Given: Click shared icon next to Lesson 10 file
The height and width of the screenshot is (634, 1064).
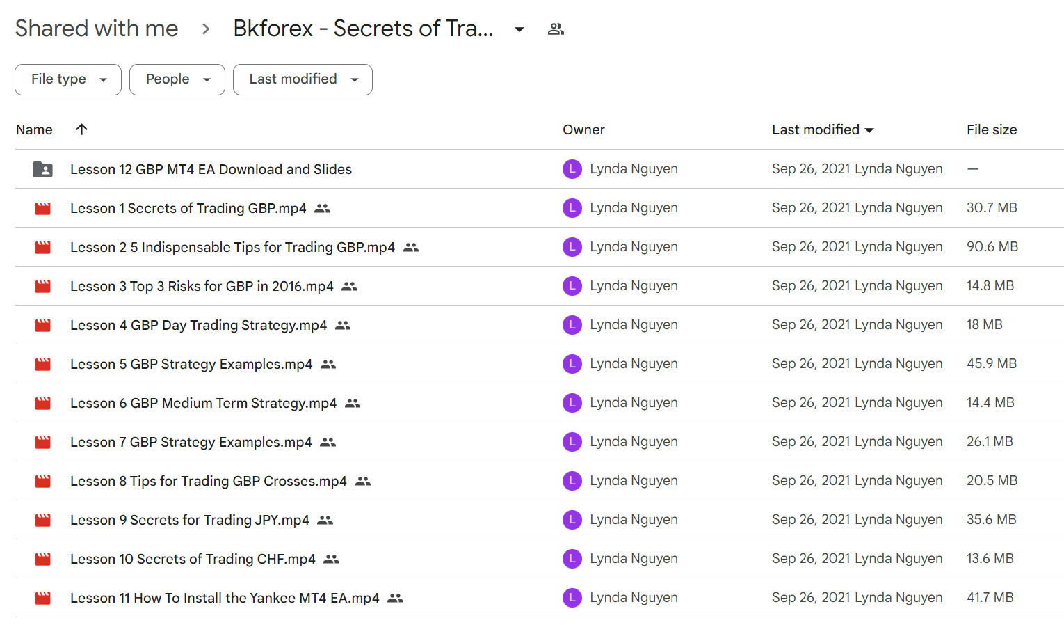Looking at the screenshot, I should [x=332, y=559].
